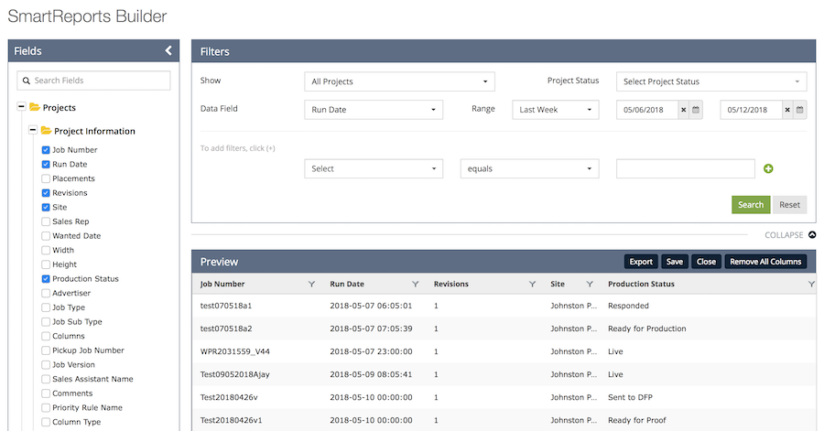Check the Height field

pos(46,264)
